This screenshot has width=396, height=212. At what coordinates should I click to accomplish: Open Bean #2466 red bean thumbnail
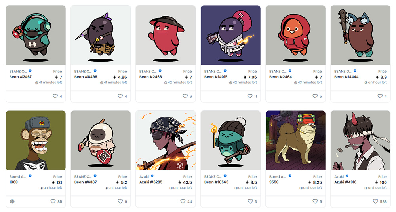[x=166, y=35]
